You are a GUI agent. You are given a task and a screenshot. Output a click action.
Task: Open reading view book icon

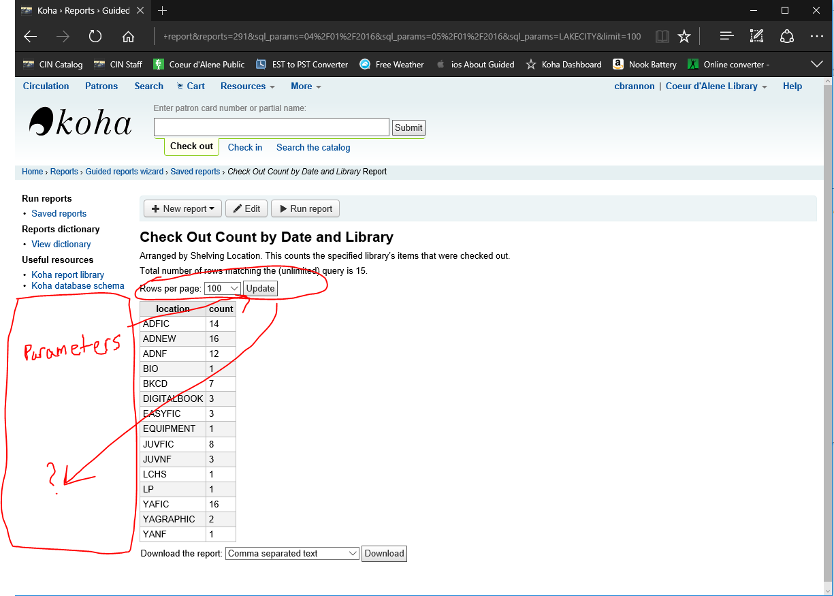tap(662, 37)
